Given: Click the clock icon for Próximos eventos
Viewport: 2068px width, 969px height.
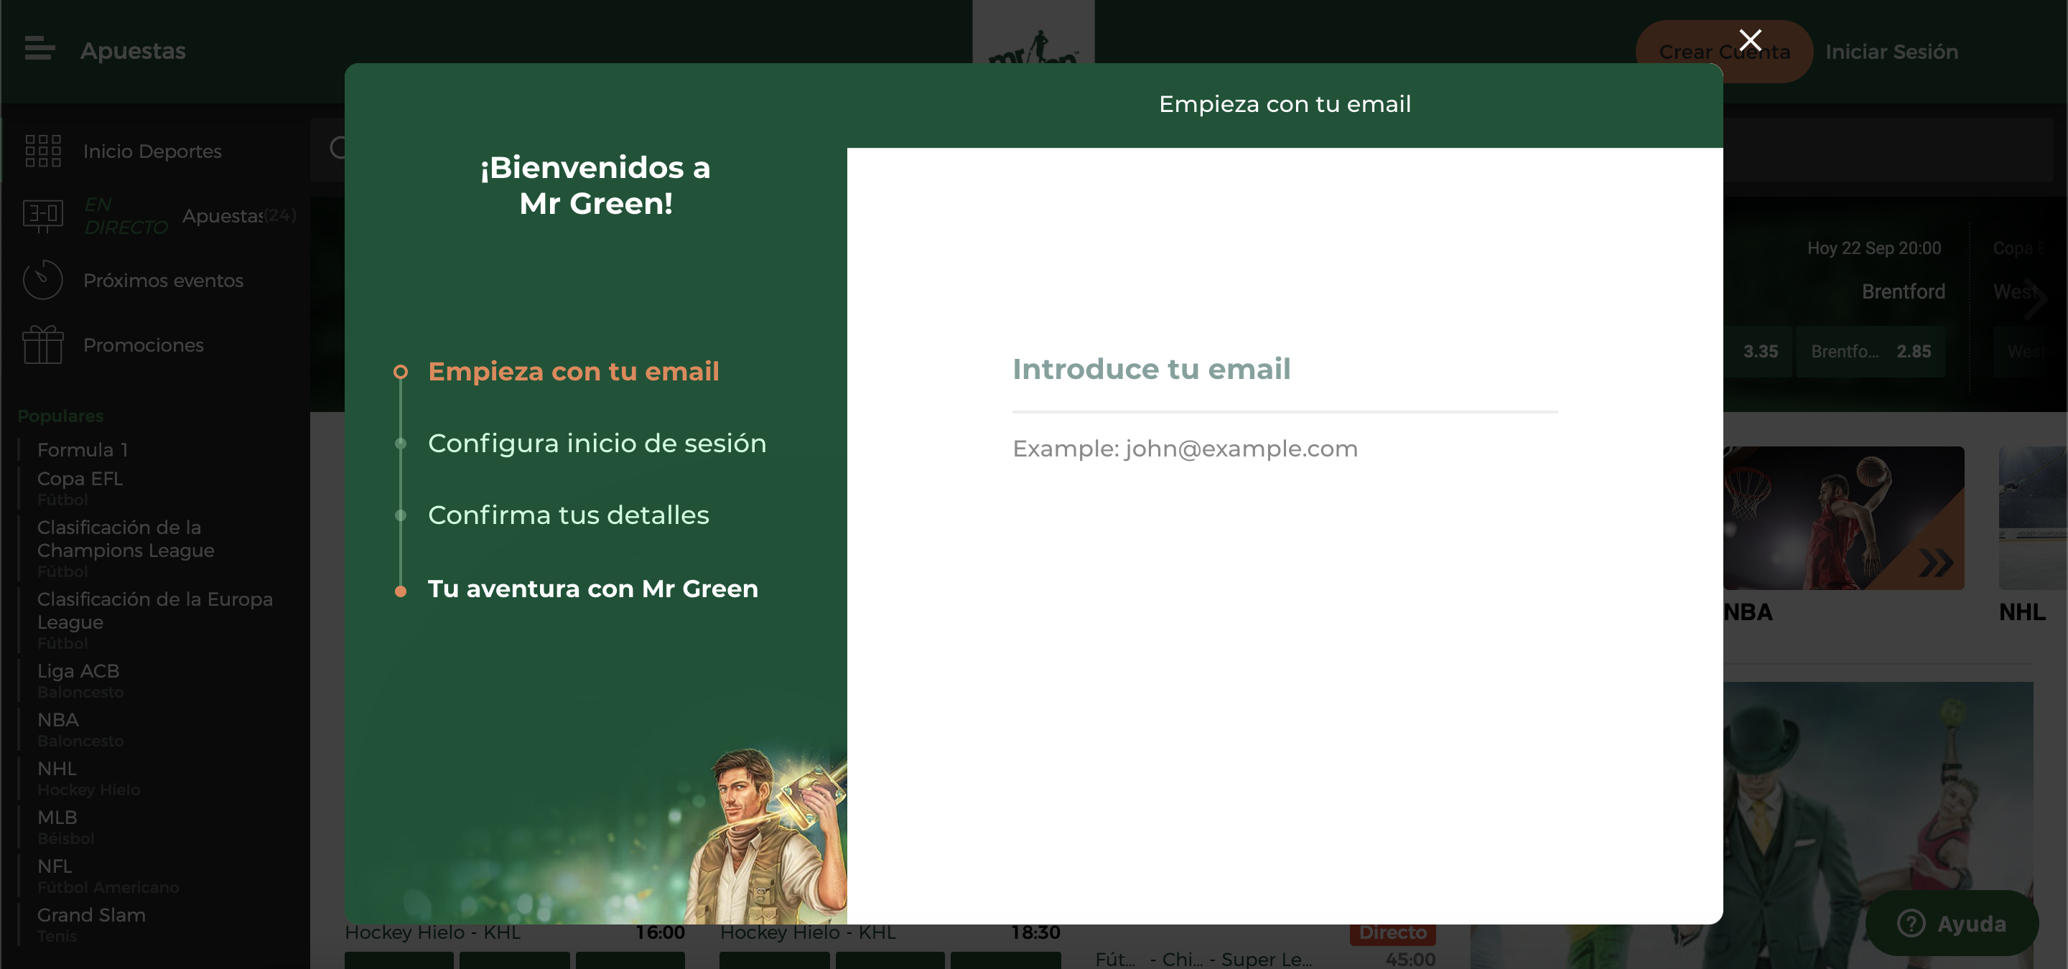Looking at the screenshot, I should click(x=42, y=280).
